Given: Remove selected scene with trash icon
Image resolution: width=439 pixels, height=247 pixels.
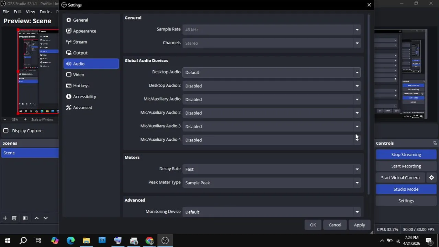Looking at the screenshot, I should 14,218.
